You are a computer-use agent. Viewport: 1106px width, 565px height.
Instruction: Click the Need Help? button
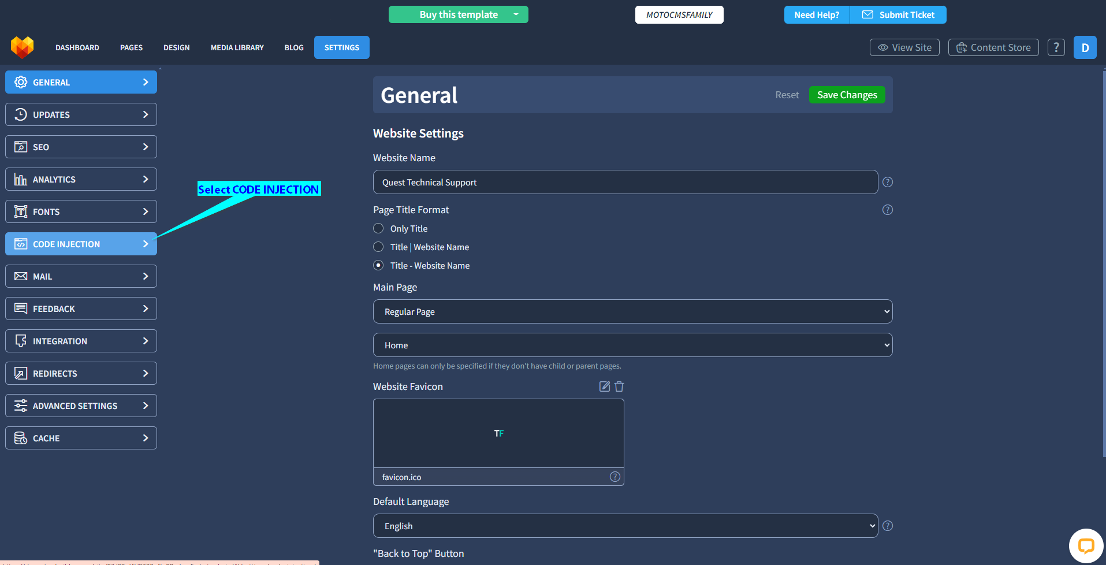(x=817, y=14)
